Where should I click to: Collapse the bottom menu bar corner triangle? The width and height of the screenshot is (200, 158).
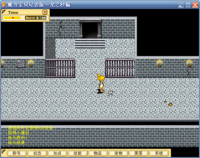(x=4, y=151)
